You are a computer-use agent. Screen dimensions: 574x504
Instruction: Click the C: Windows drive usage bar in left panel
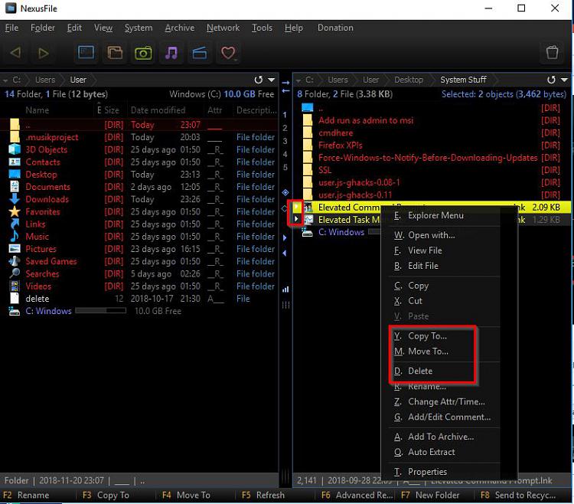pos(101,311)
